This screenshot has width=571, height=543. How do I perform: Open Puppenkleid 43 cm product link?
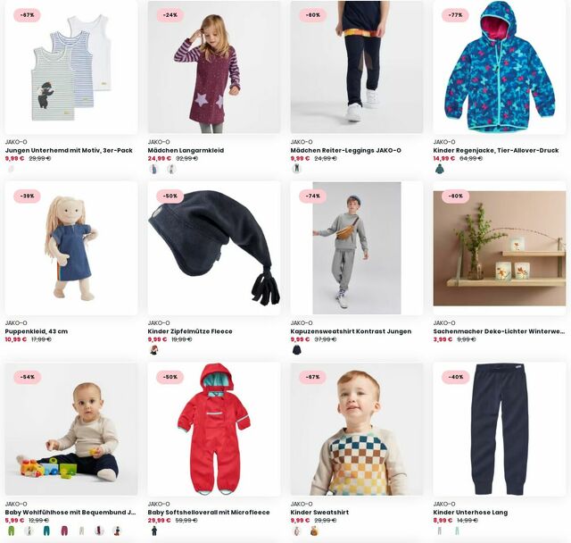pos(37,331)
